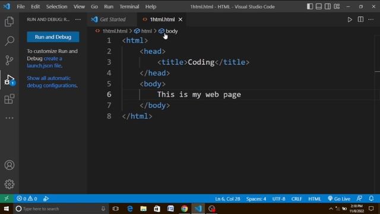
Task: Open notifications bell in status bar
Action: tap(371, 199)
